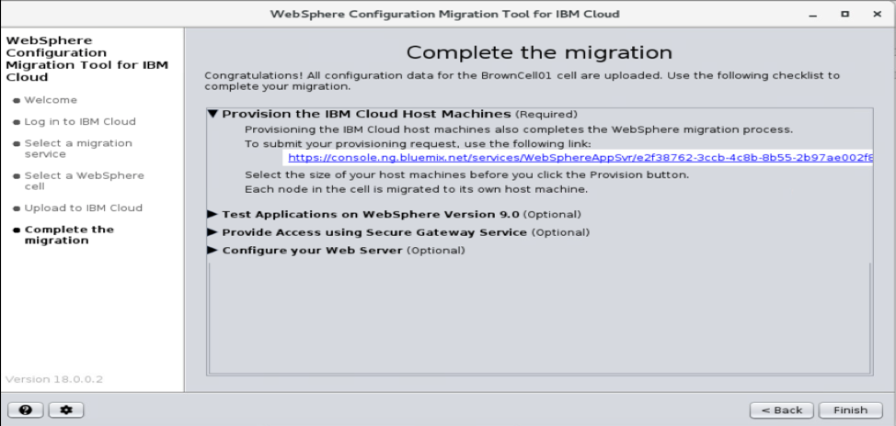Expand Provide Access using Secure Gateway Service
The image size is (896, 426).
[213, 232]
